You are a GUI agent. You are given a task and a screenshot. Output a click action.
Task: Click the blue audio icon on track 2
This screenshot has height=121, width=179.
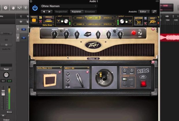[x=24, y=38]
